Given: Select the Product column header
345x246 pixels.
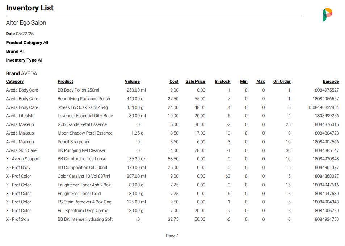Looking at the screenshot, I should tap(66, 81).
